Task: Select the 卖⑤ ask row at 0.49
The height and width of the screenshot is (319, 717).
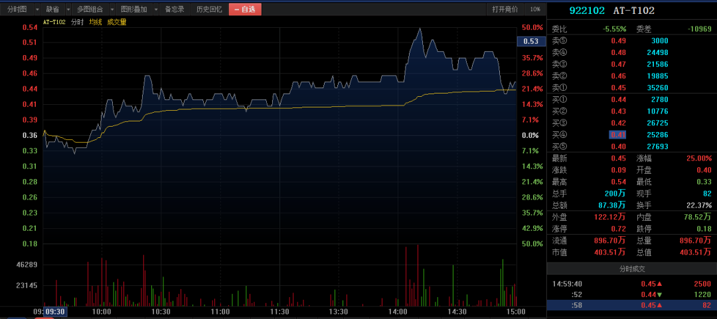Action: (631, 40)
